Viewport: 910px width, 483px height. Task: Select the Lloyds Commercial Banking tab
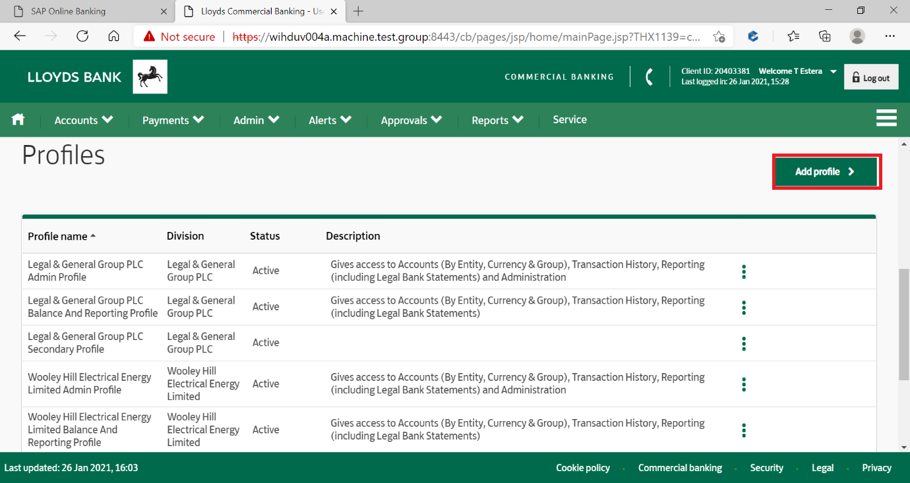(x=262, y=11)
